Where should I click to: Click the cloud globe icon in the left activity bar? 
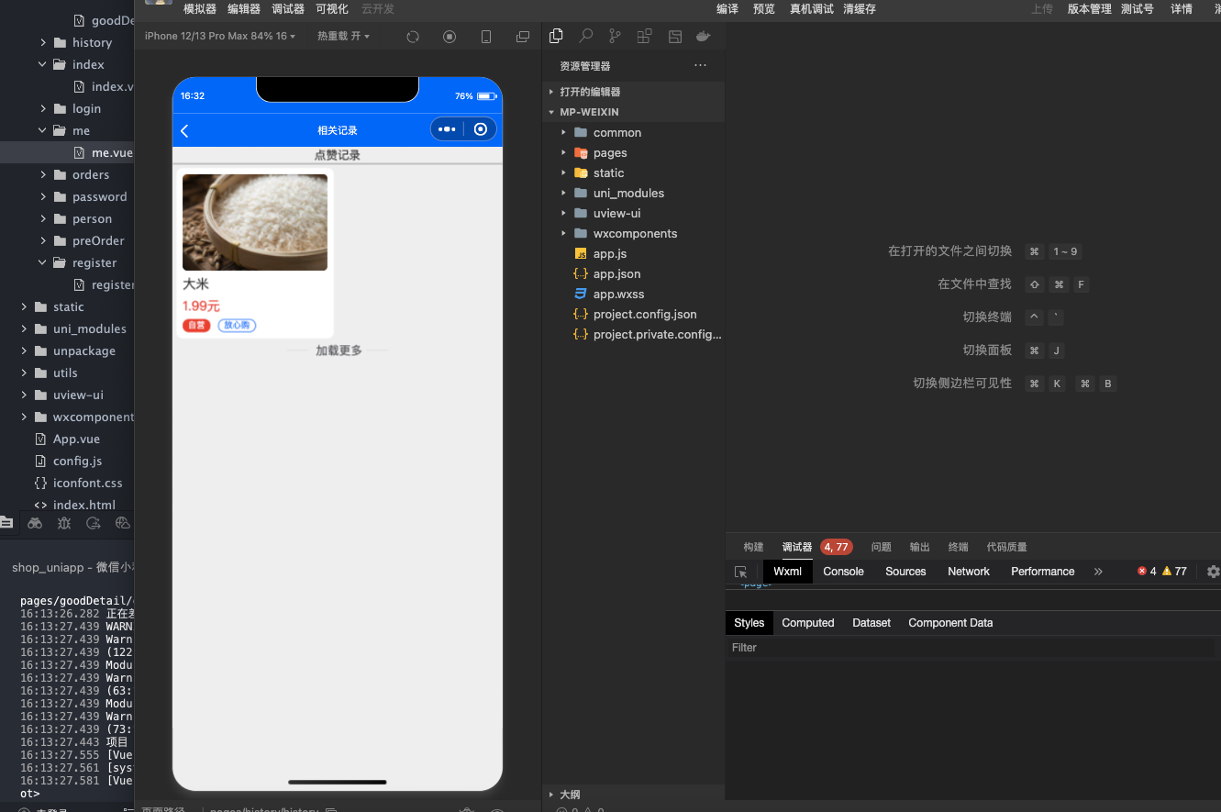(x=123, y=523)
